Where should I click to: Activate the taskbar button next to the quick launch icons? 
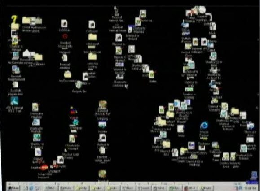click(51, 188)
